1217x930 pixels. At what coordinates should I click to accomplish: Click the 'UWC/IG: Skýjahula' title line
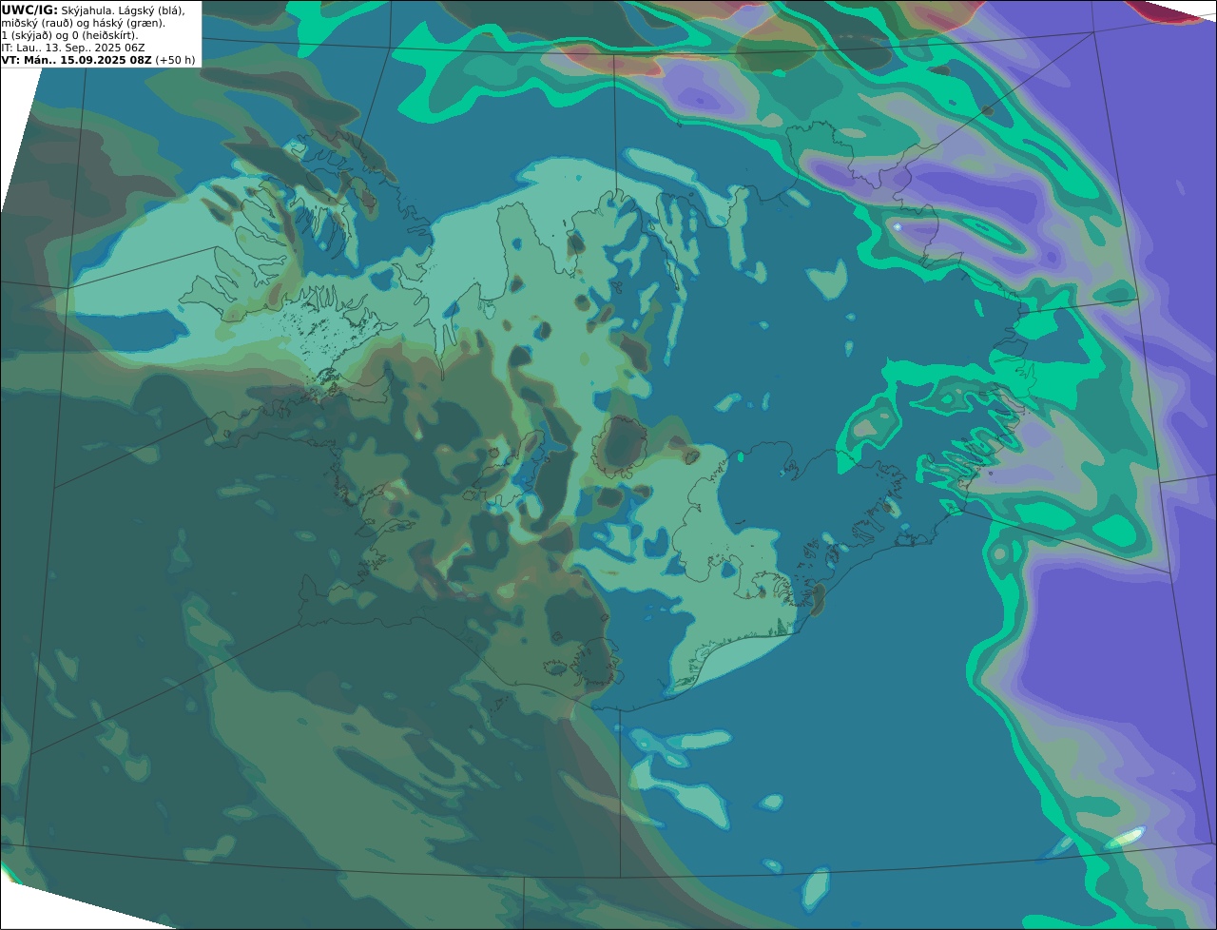[93, 10]
